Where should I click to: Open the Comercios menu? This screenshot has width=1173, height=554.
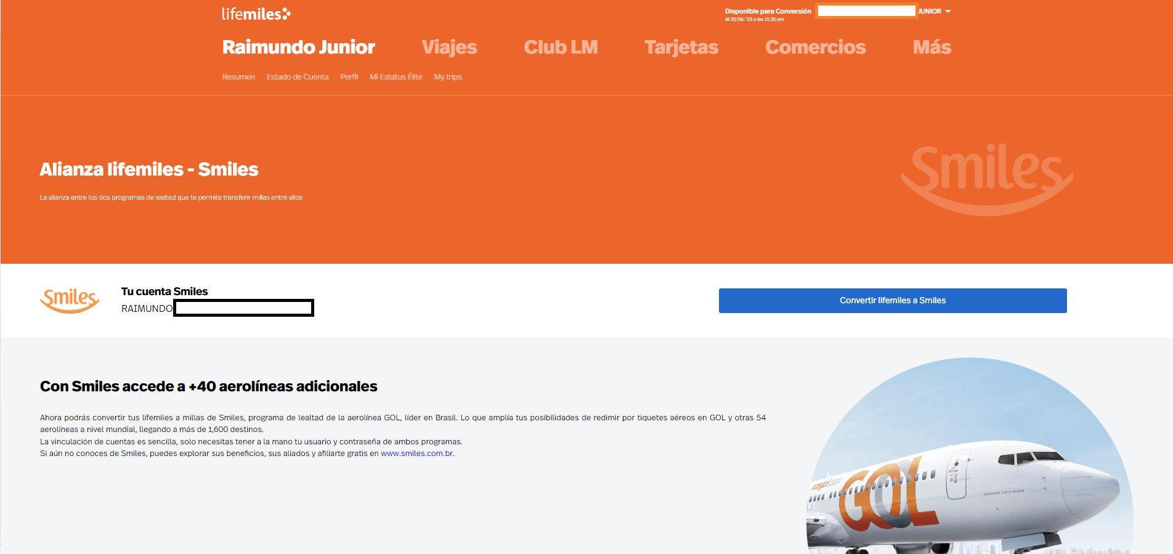click(816, 47)
